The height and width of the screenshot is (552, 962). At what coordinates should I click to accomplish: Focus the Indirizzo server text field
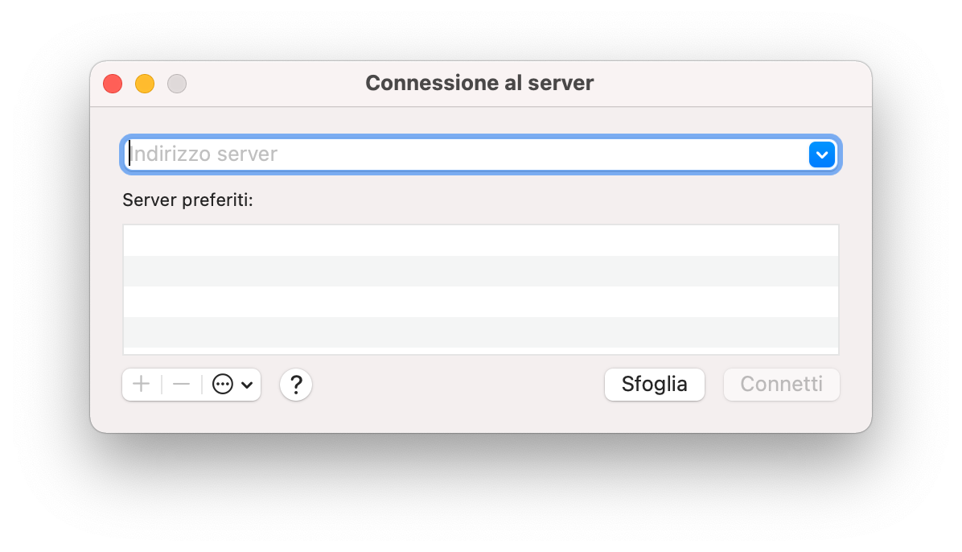[467, 154]
